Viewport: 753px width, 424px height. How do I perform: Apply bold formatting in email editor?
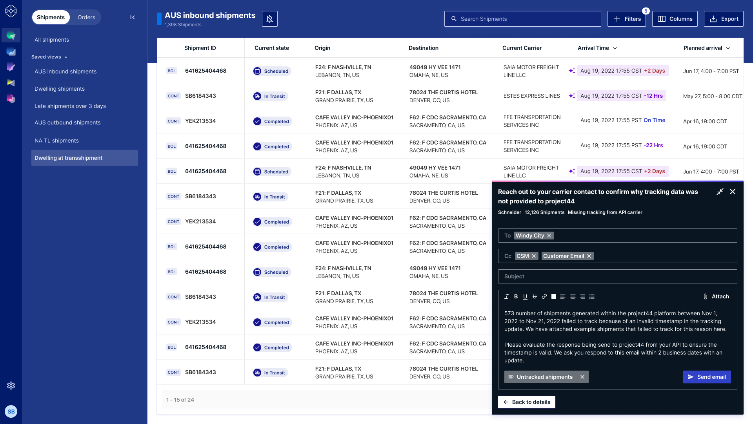[516, 297]
